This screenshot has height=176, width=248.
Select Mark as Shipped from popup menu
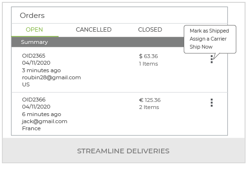point(209,31)
